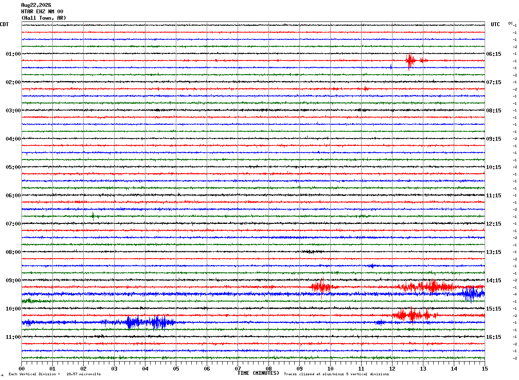Click the CDT column header
The height and width of the screenshot is (380, 519).
coord(4,24)
